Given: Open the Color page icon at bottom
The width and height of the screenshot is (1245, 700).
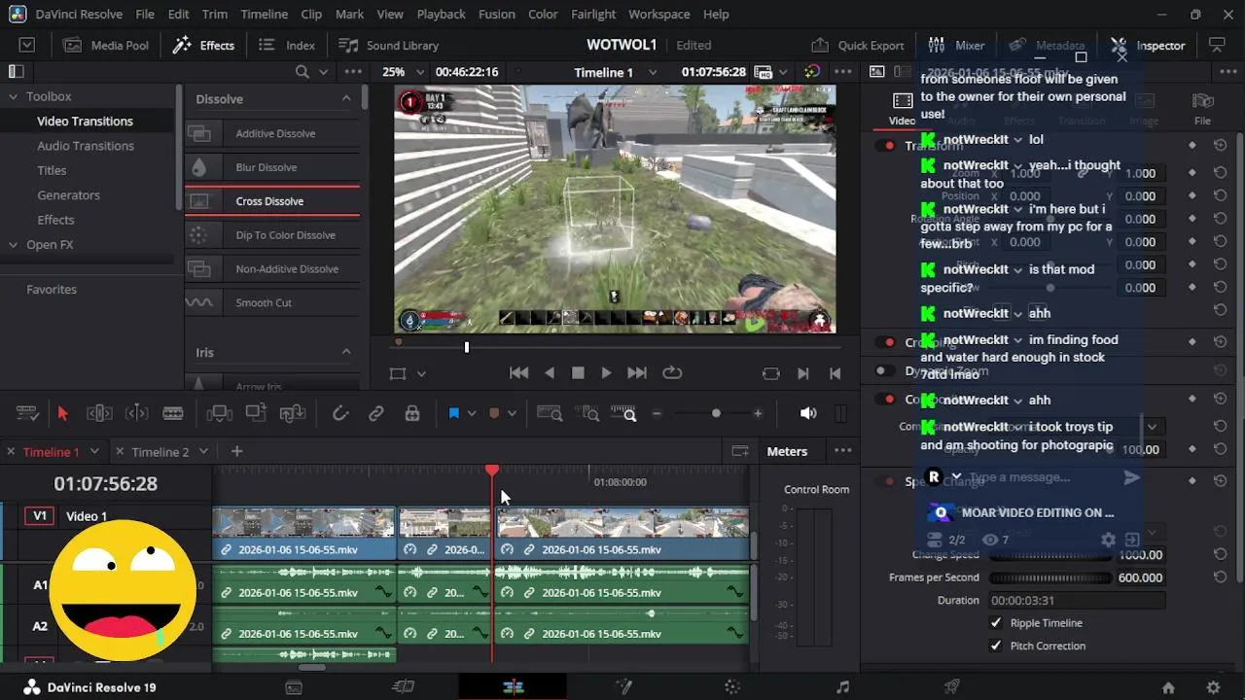Looking at the screenshot, I should (732, 687).
